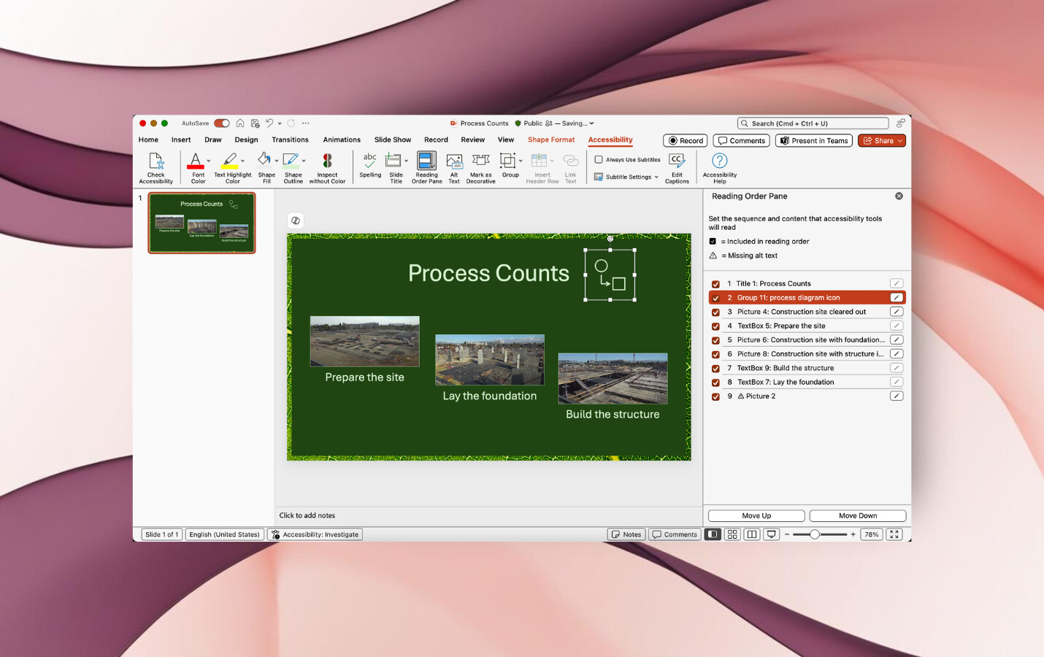The width and height of the screenshot is (1044, 657).
Task: Click the Alt Text icon
Action: tap(453, 166)
